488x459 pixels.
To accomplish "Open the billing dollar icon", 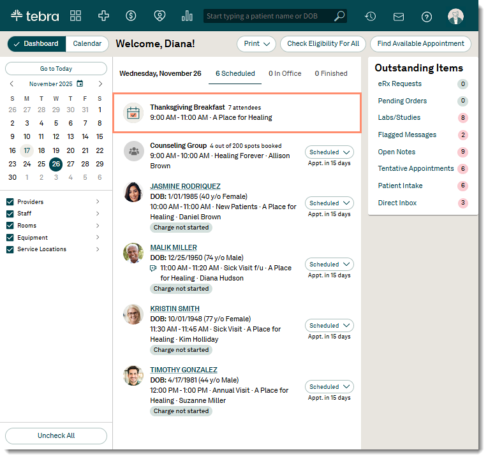I will [131, 15].
